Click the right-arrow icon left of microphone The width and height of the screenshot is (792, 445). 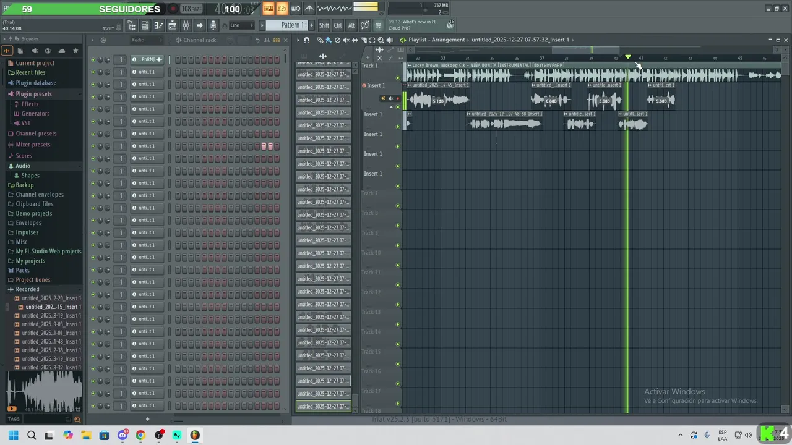pyautogui.click(x=199, y=25)
